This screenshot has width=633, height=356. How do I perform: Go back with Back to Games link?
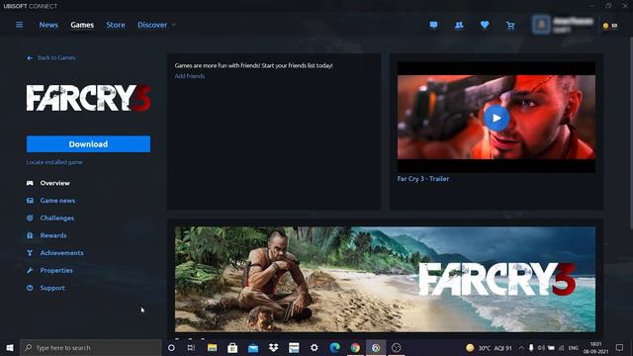[51, 57]
